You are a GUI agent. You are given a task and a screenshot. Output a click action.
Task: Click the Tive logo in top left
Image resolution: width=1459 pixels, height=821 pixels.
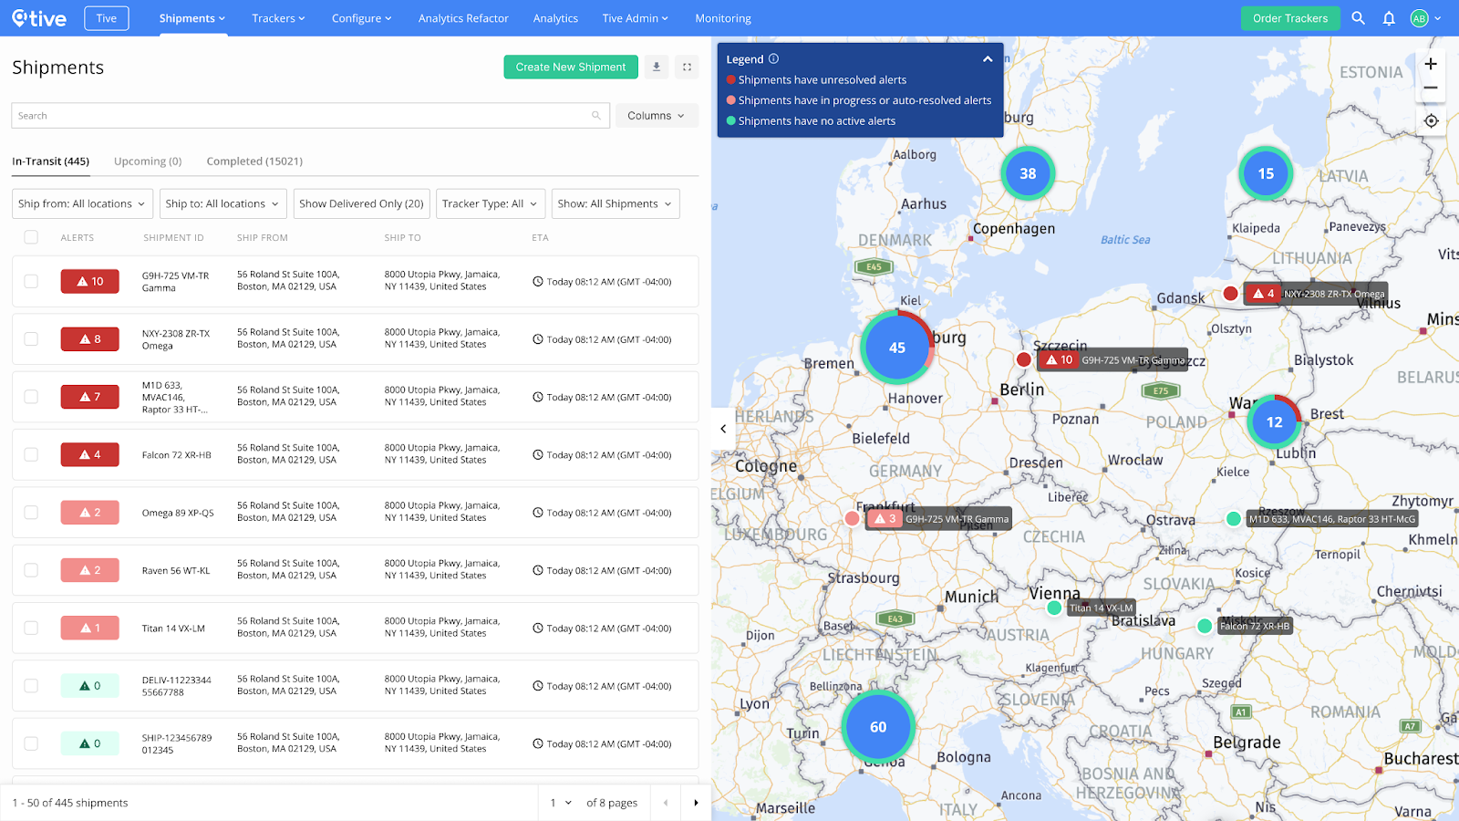point(38,17)
